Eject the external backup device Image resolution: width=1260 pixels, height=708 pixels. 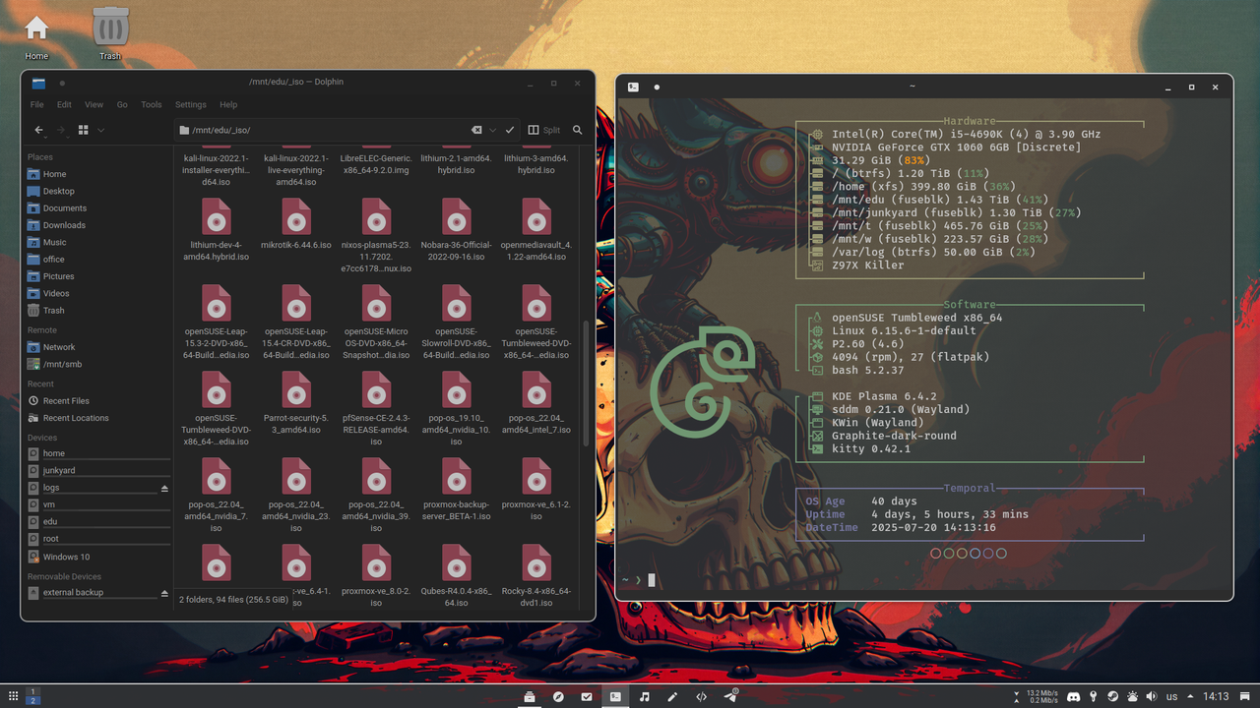point(164,593)
